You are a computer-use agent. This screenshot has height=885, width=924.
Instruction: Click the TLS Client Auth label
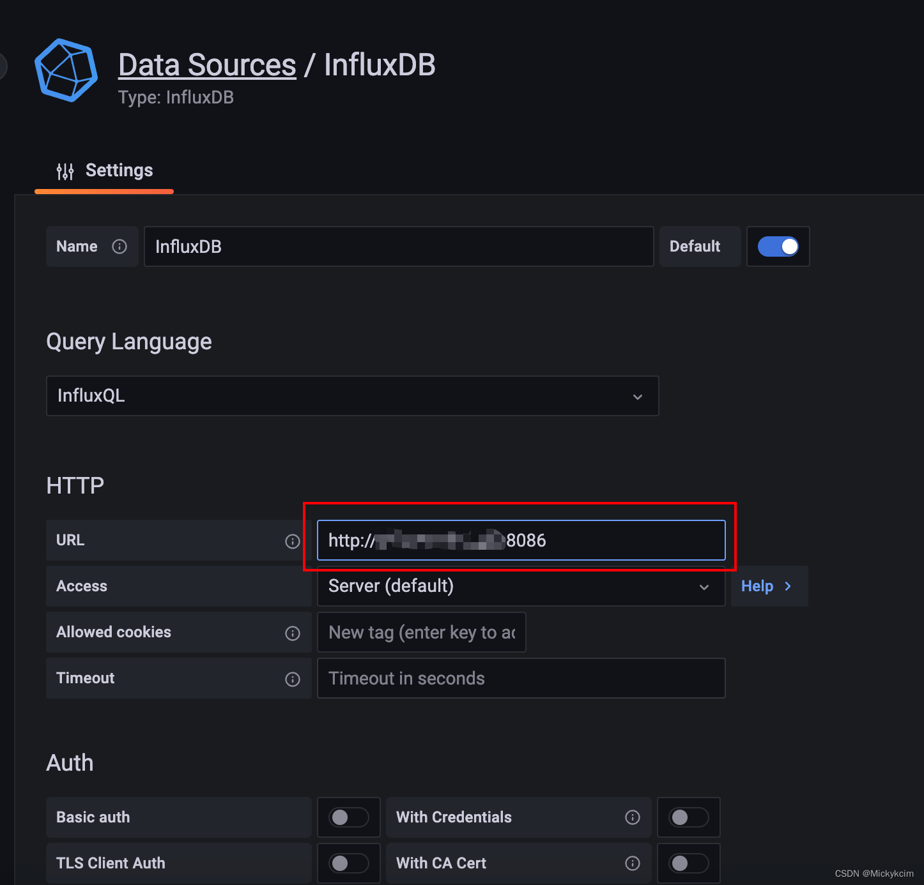[x=111, y=863]
